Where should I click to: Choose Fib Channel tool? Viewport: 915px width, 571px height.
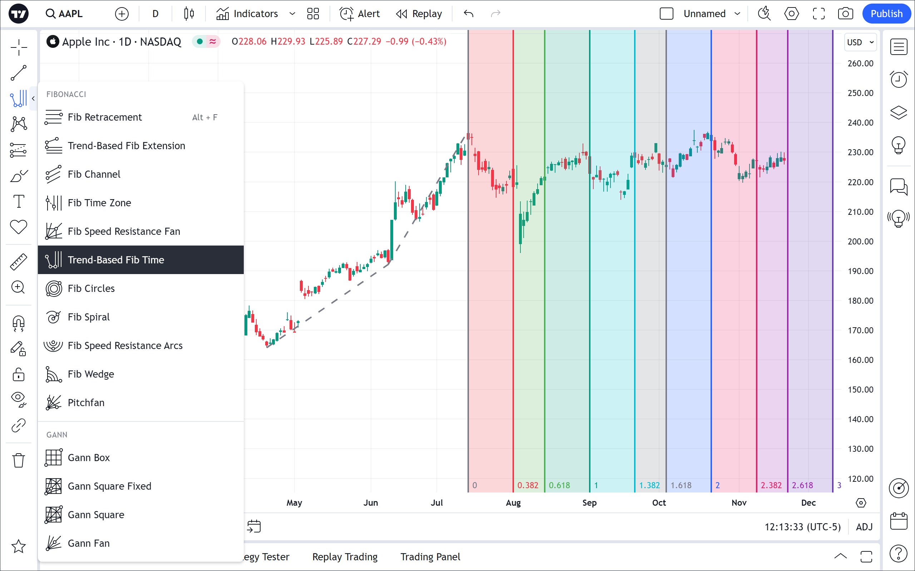141,174
